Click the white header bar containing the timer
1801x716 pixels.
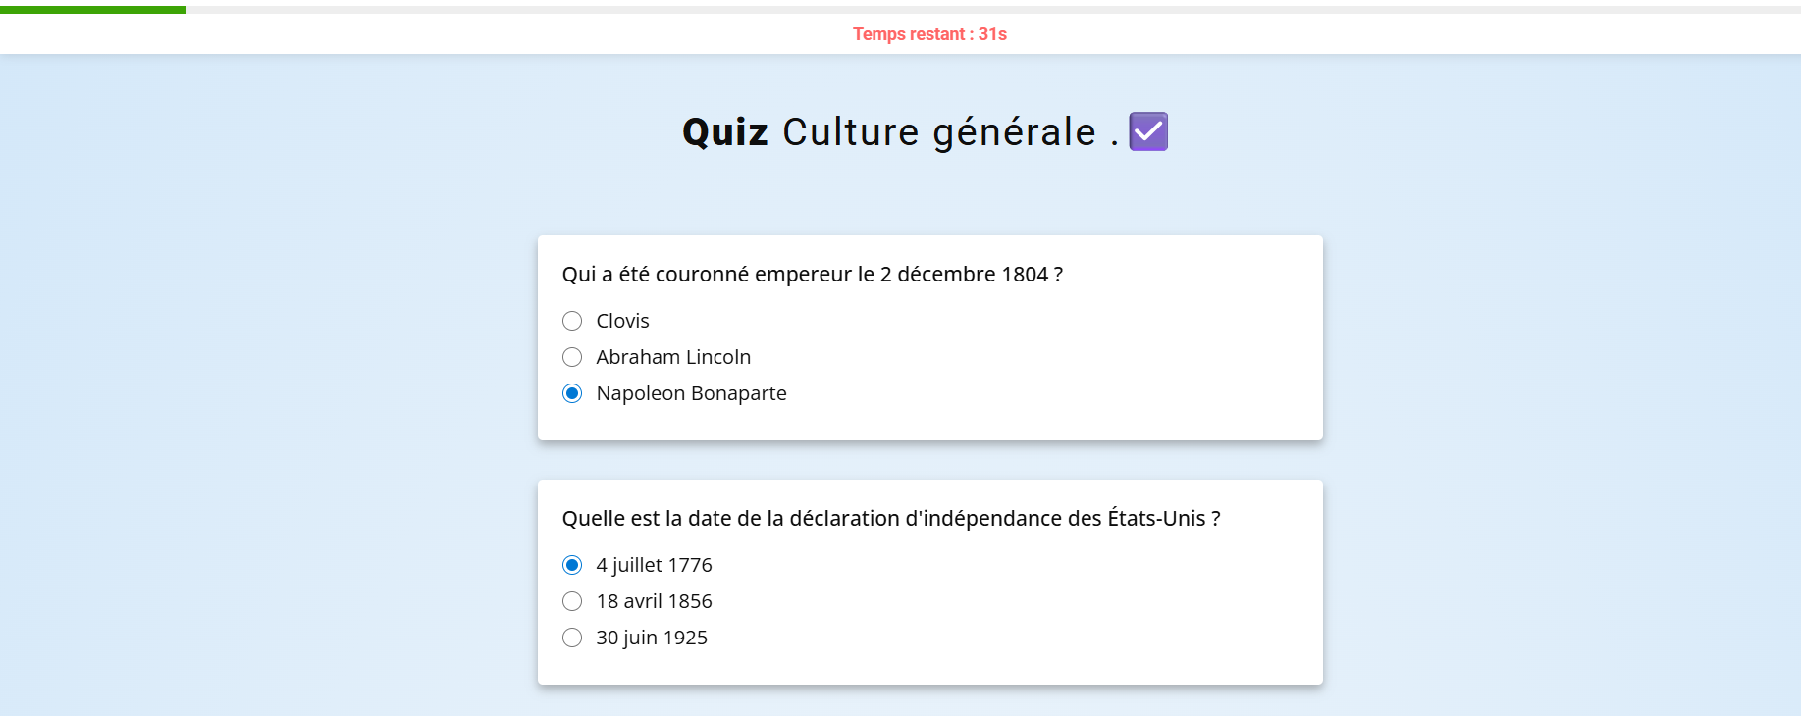[393, 34]
